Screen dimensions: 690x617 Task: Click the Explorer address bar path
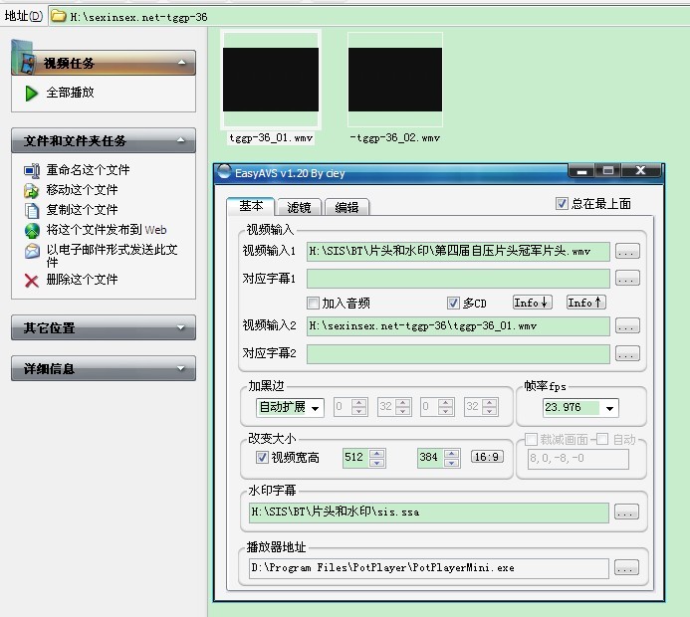[138, 17]
